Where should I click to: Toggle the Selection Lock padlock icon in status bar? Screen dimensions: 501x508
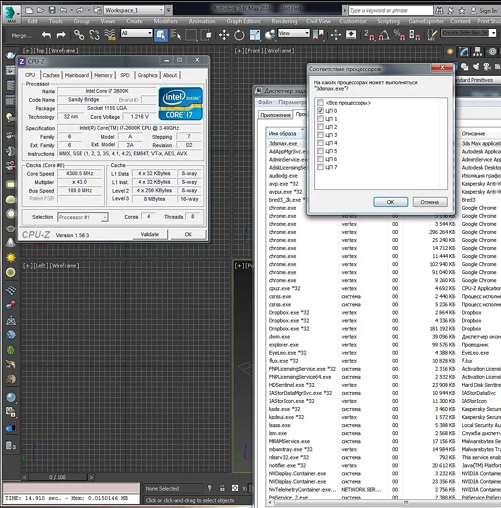[x=222, y=488]
